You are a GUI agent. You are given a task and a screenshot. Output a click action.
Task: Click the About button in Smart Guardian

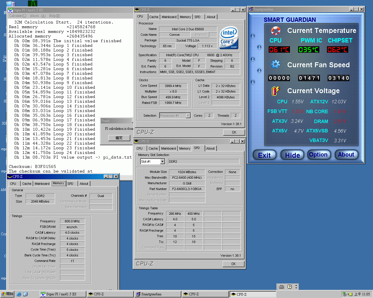346,155
